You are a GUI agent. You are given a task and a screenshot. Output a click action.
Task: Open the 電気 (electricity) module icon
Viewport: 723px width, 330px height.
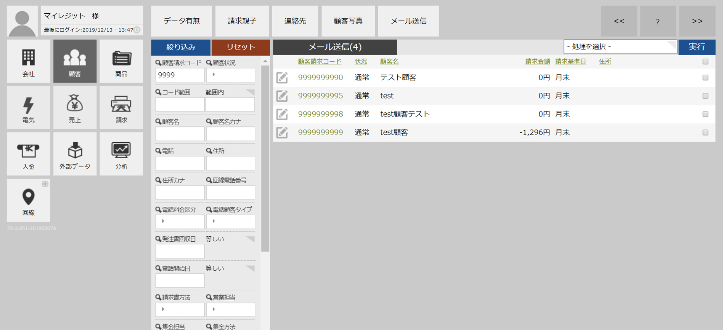click(x=28, y=108)
